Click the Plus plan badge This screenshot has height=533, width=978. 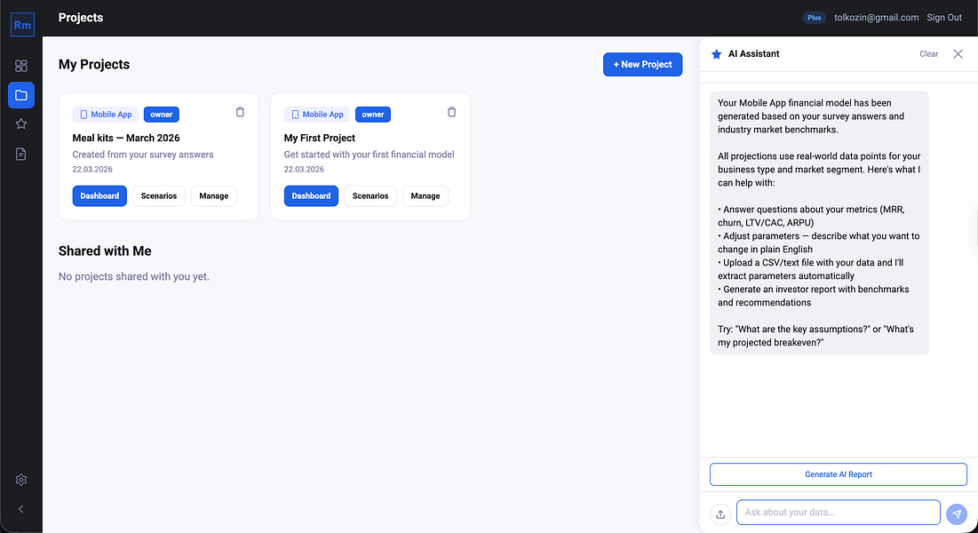[814, 18]
